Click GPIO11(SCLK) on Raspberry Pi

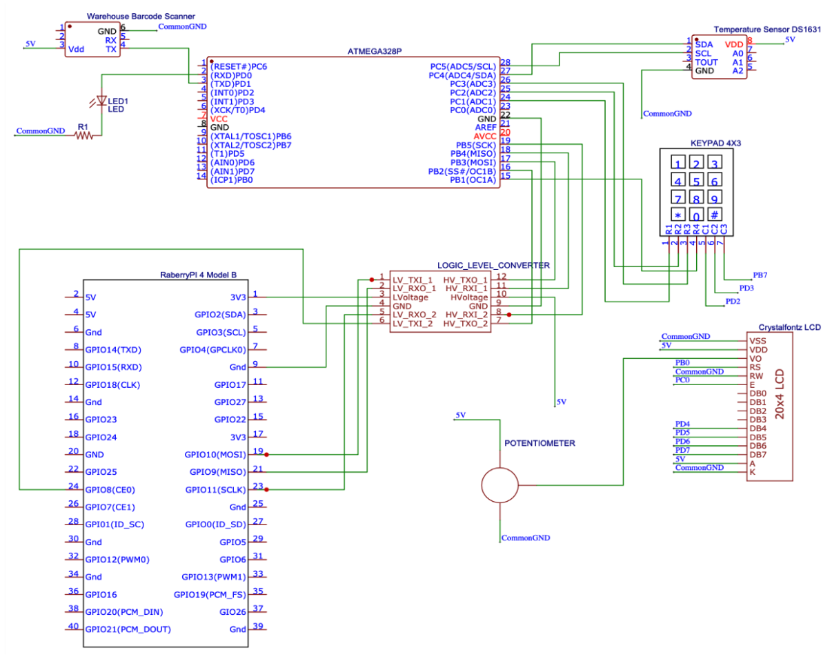coord(215,489)
